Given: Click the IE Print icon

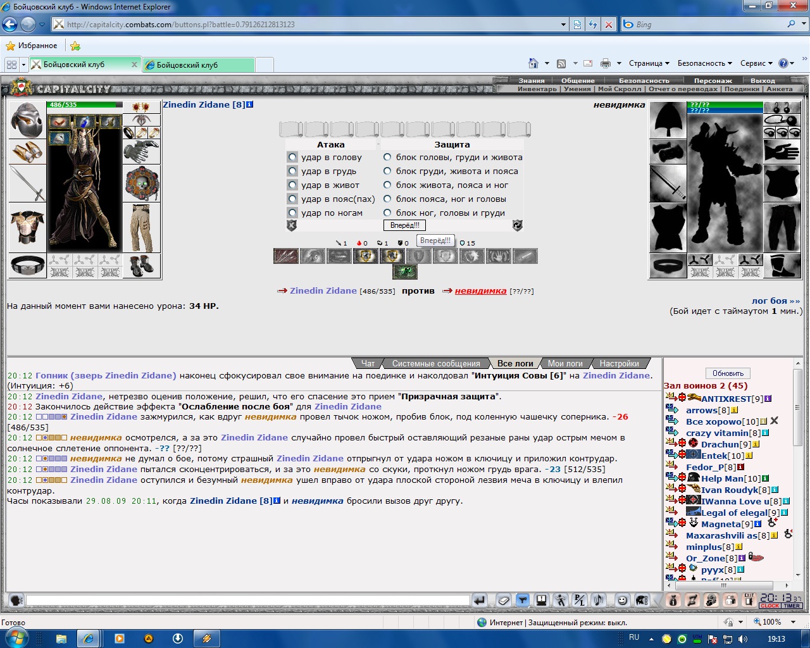Looking at the screenshot, I should click(606, 63).
